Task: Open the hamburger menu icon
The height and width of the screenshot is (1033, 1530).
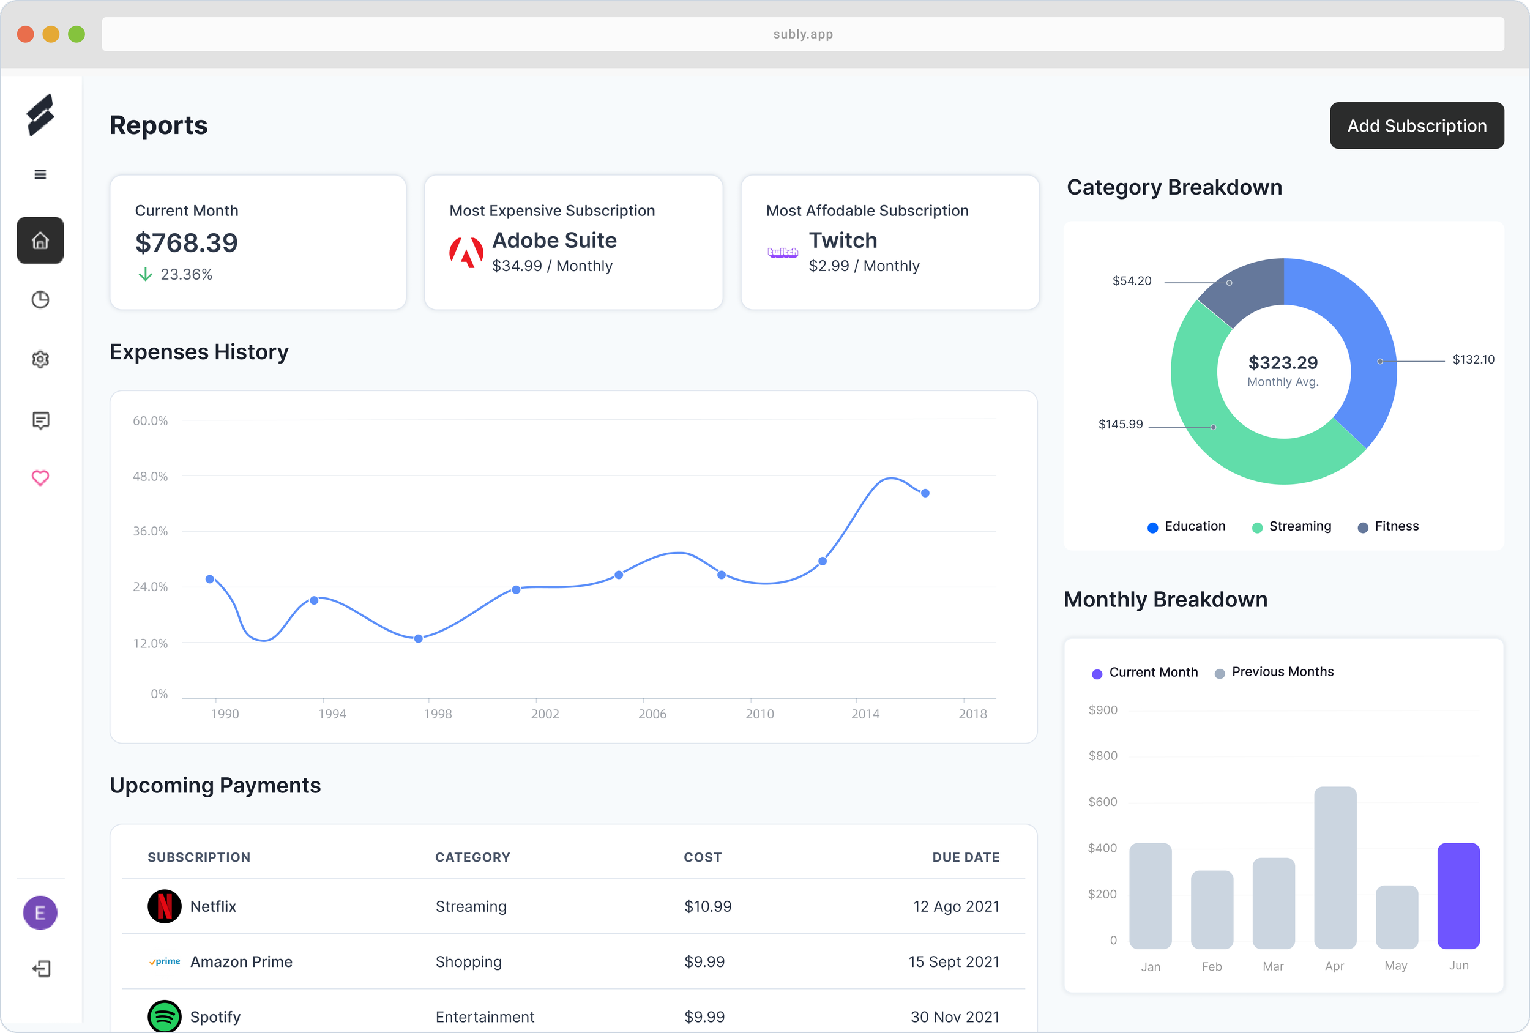Action: (x=40, y=174)
